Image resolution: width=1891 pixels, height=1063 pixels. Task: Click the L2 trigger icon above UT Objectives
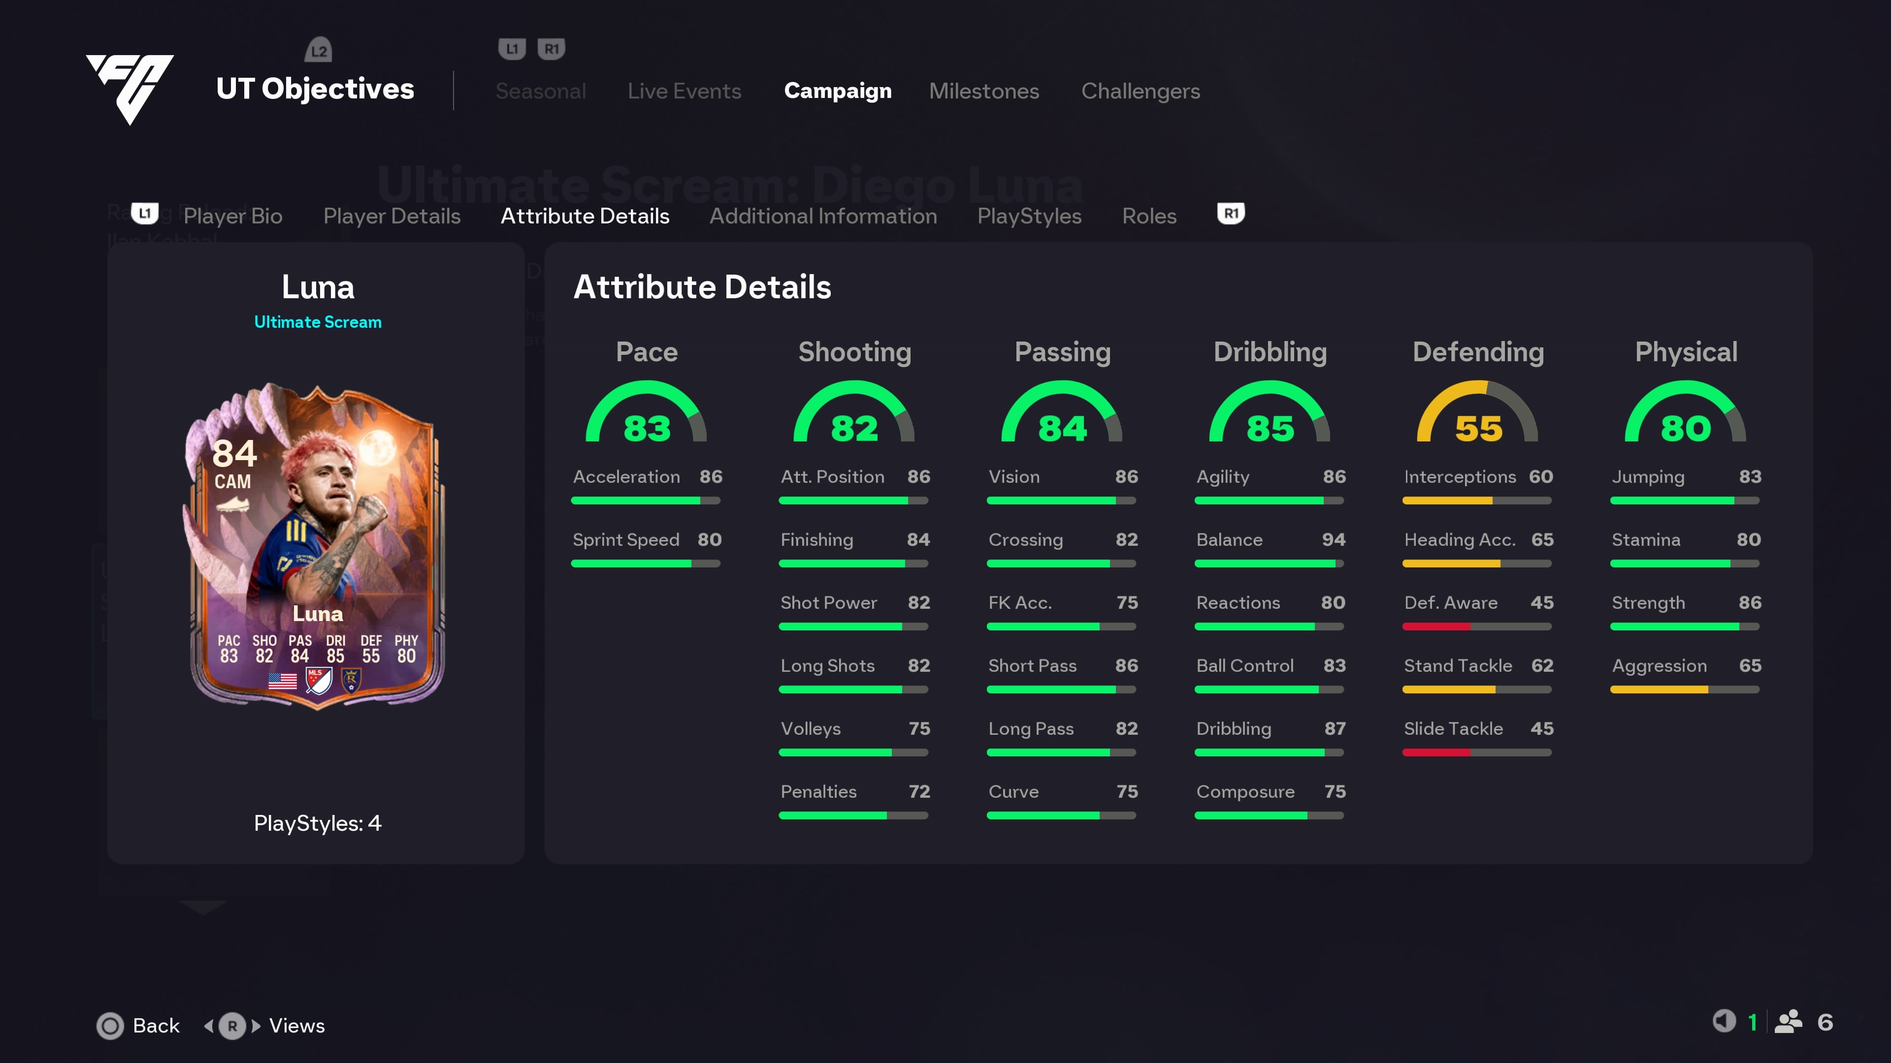(x=319, y=50)
